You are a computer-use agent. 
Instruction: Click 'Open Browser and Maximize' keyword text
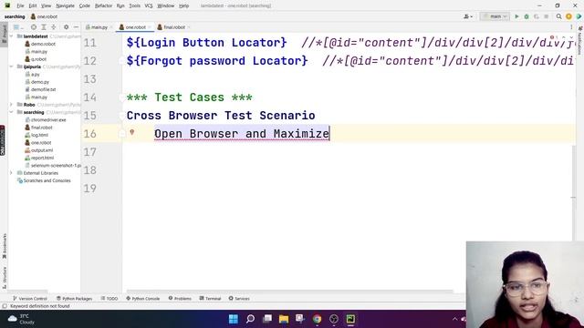pos(242,134)
